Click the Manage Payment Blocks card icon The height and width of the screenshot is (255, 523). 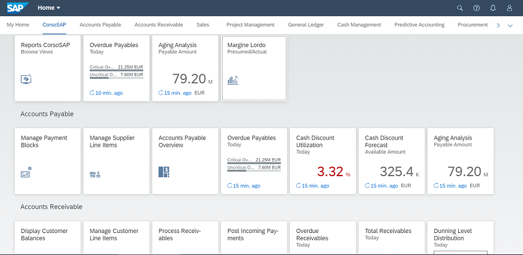click(26, 172)
